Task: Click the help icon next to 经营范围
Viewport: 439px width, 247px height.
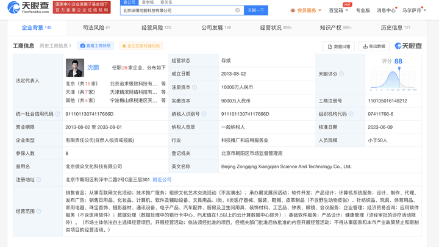Action: click(x=38, y=211)
